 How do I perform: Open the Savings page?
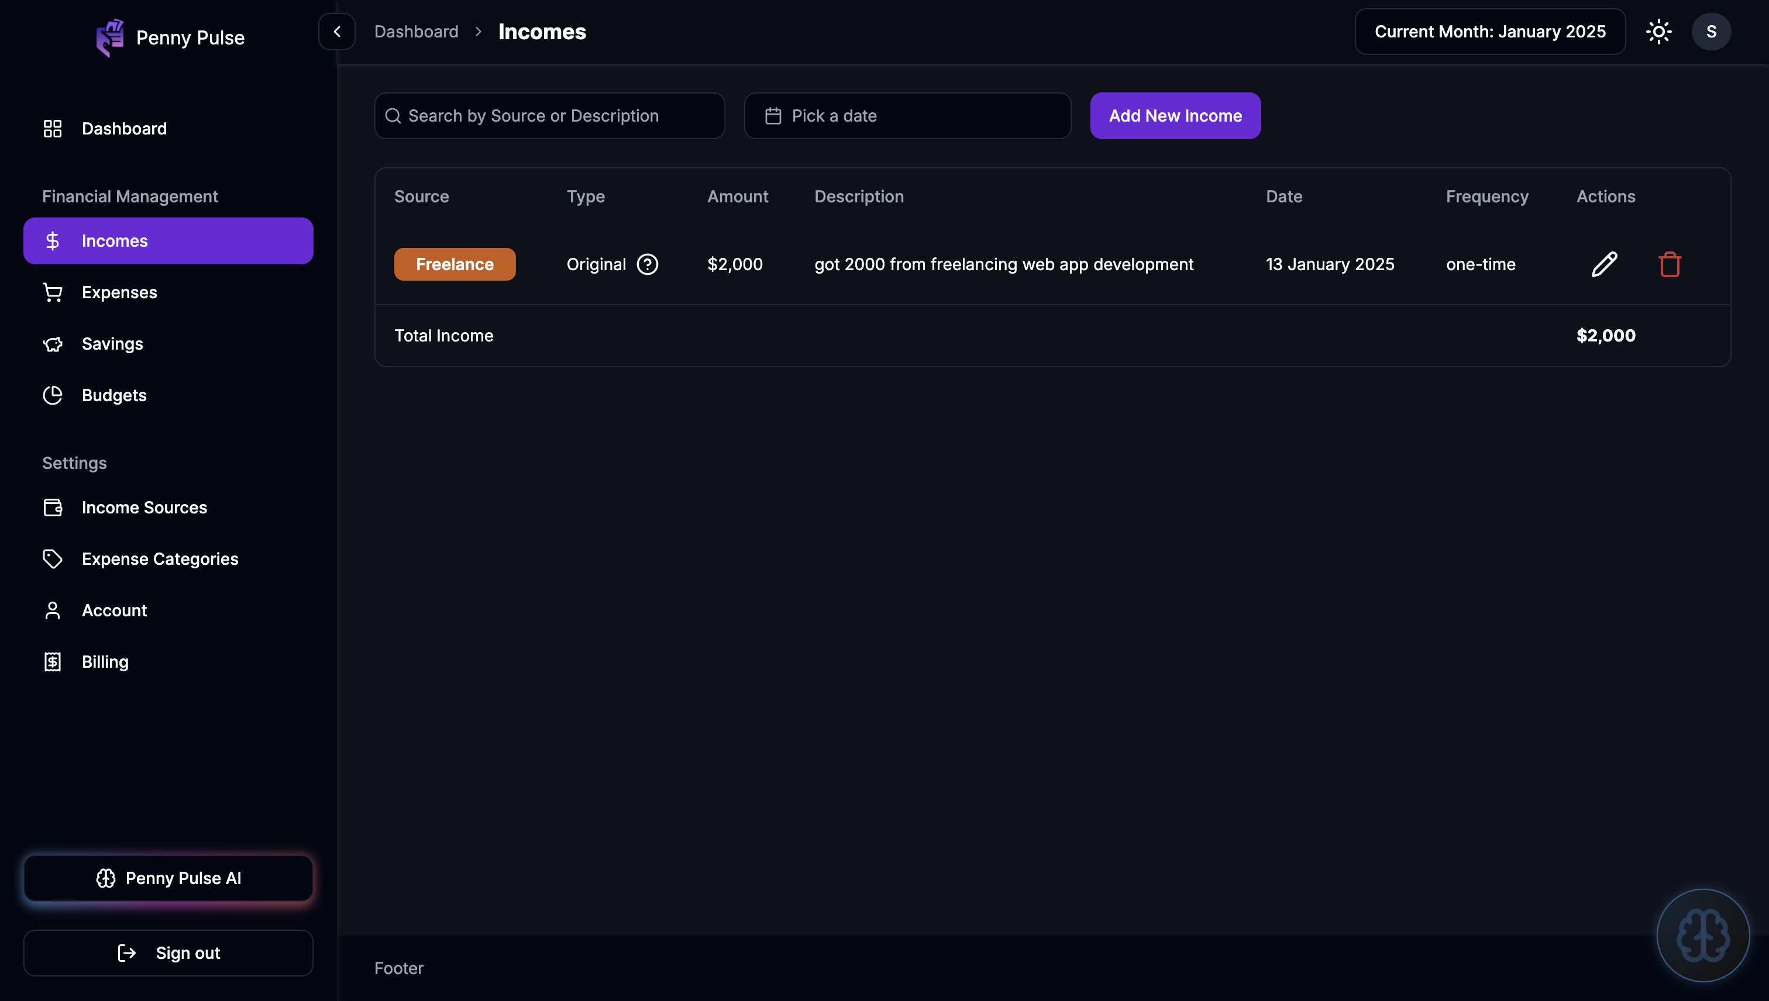point(112,344)
